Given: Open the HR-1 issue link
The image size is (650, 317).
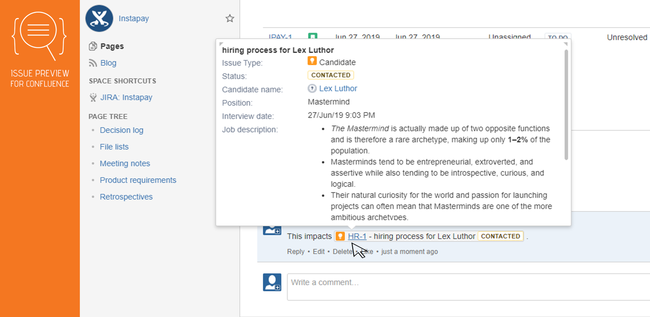Looking at the screenshot, I should (357, 236).
